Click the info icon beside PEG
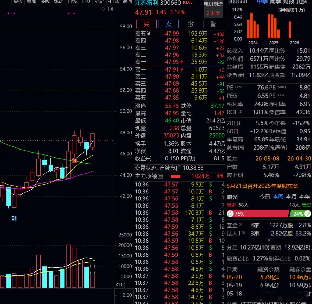Screen dimensions: 312x304 pos(238,95)
